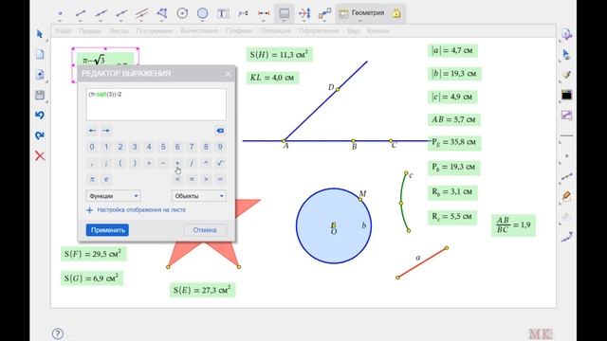Insert the power caret operator
This screenshot has height=341, width=607.
(206, 163)
